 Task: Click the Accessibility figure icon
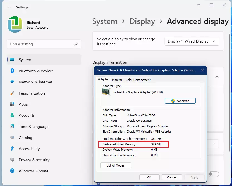click(12, 148)
